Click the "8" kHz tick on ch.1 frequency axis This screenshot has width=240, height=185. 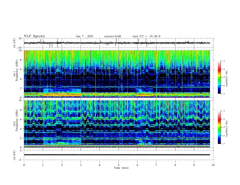[x=21, y=60]
